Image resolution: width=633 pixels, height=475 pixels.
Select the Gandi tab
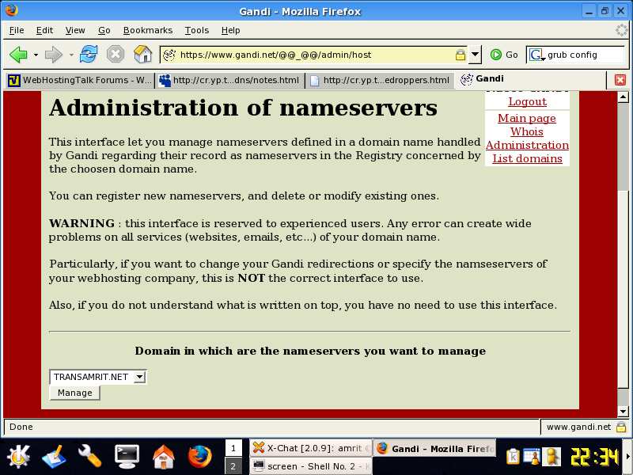pos(530,79)
